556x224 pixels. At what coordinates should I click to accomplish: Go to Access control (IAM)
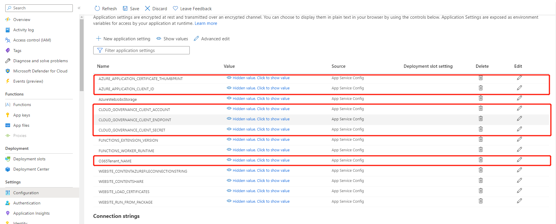click(32, 40)
